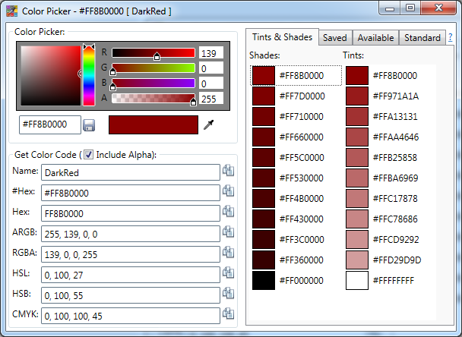Copy the CMYK value to clipboard
Image resolution: width=462 pixels, height=337 pixels.
(228, 314)
